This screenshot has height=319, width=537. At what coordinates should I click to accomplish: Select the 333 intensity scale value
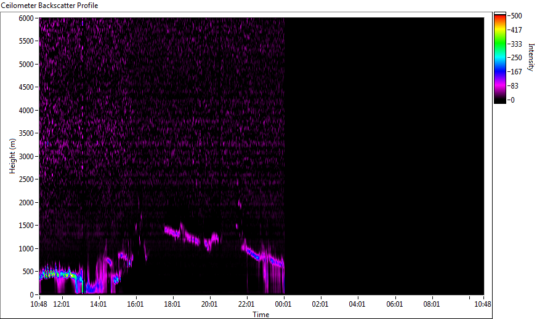[516, 44]
